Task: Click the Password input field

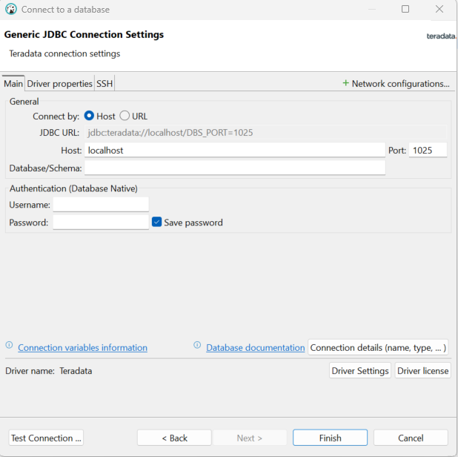Action: pos(101,223)
